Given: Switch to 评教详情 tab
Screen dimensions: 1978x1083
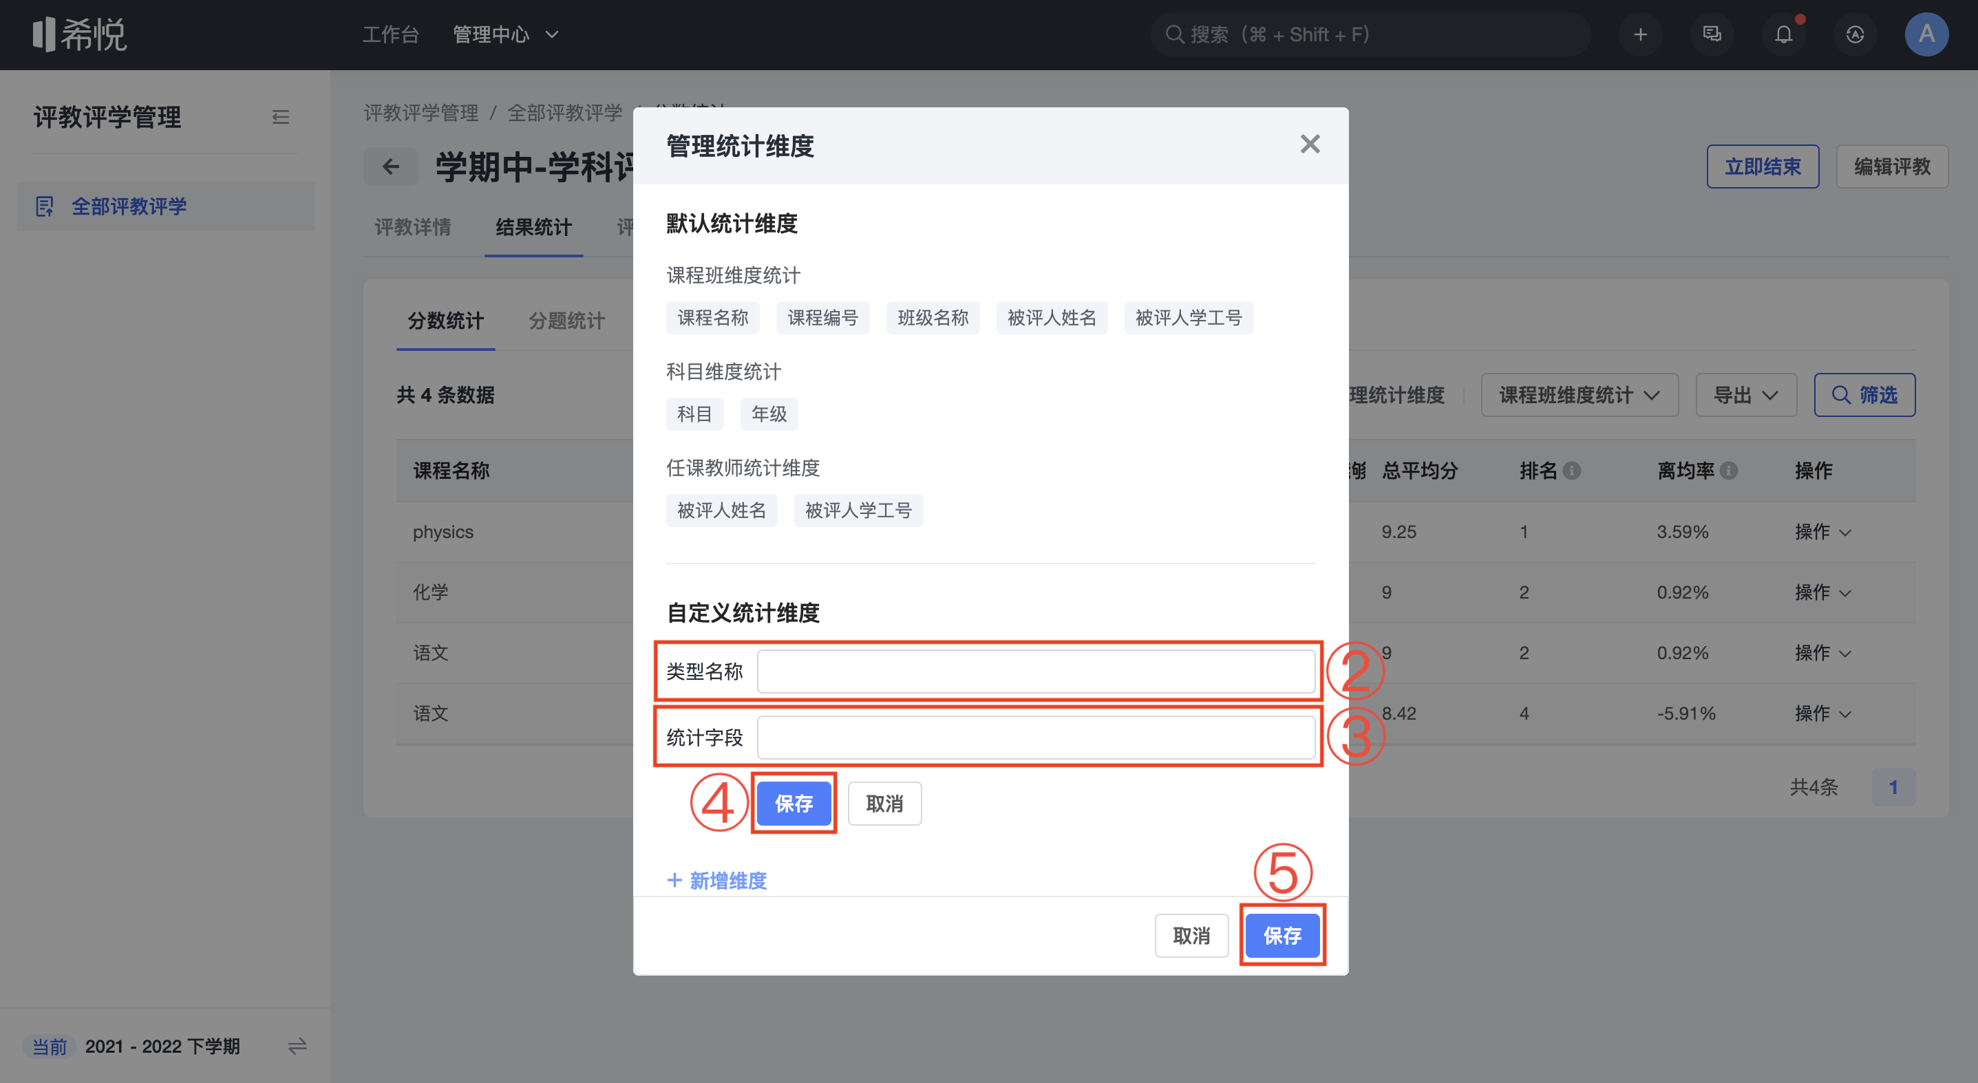Looking at the screenshot, I should [412, 227].
